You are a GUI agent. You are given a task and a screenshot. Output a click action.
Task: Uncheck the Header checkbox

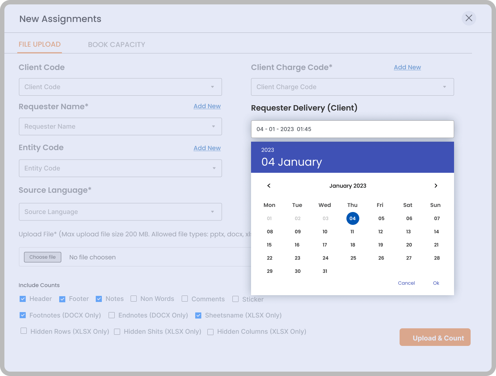pyautogui.click(x=23, y=299)
